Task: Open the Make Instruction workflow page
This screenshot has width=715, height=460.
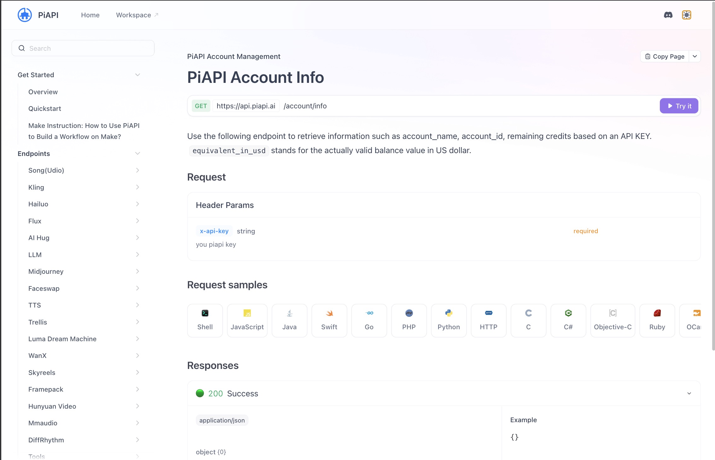Action: [84, 131]
